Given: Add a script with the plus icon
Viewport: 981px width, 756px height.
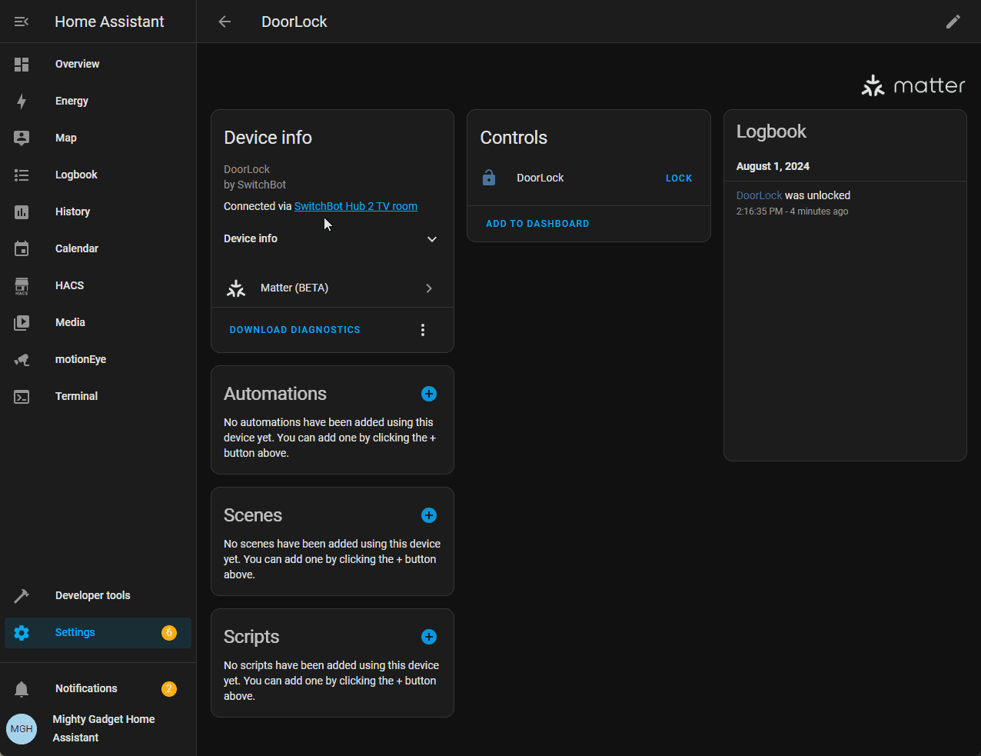Looking at the screenshot, I should (x=429, y=637).
